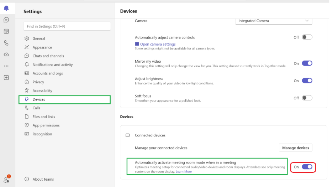
Task: Open the Calls phone icon in the sidebar
Action: [6, 43]
